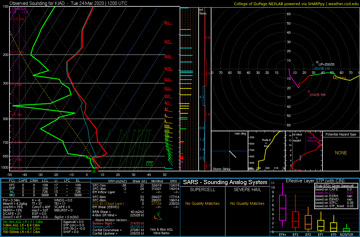Screen dimensions: 360x237
Task: Click the 262/30 LM hodograph label
Action: coord(322,68)
